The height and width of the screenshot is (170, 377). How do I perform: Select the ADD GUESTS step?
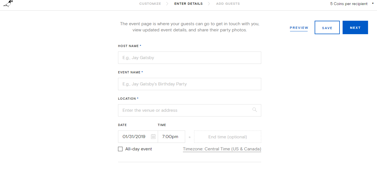pos(228,4)
